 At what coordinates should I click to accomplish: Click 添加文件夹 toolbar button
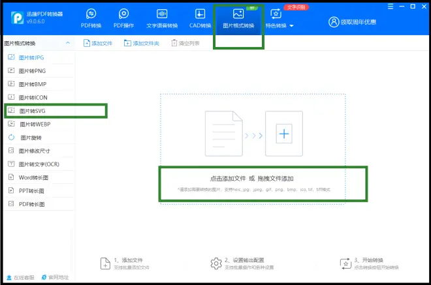point(142,43)
